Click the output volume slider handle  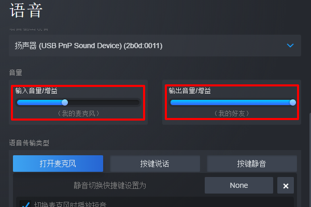tap(293, 102)
